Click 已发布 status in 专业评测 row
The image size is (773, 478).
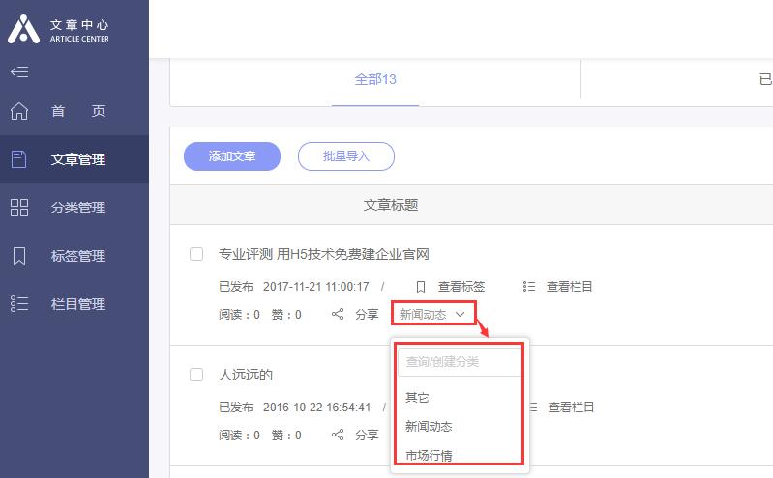click(236, 287)
